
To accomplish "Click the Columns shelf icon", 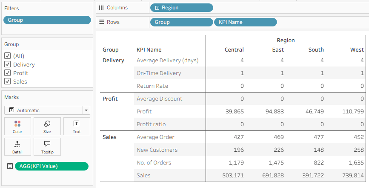I will (101, 8).
